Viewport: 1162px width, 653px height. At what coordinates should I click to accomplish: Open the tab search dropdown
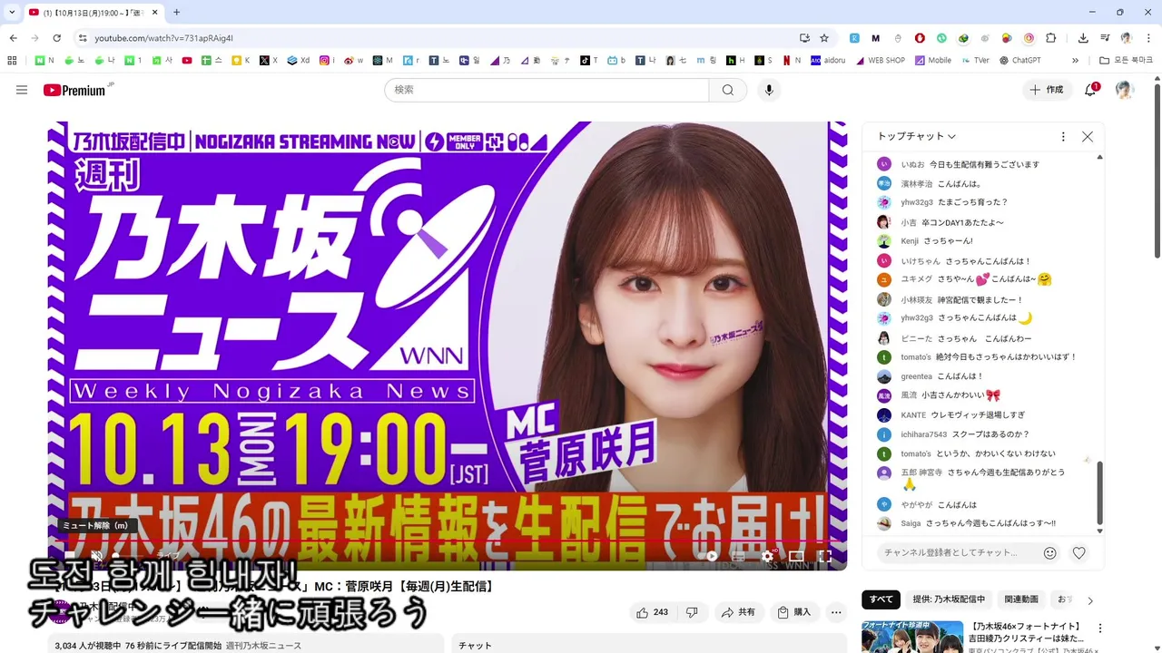tap(12, 12)
